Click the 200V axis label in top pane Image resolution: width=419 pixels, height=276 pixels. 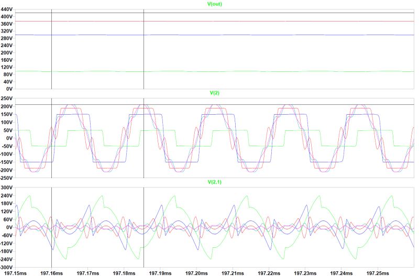pyautogui.click(x=7, y=53)
